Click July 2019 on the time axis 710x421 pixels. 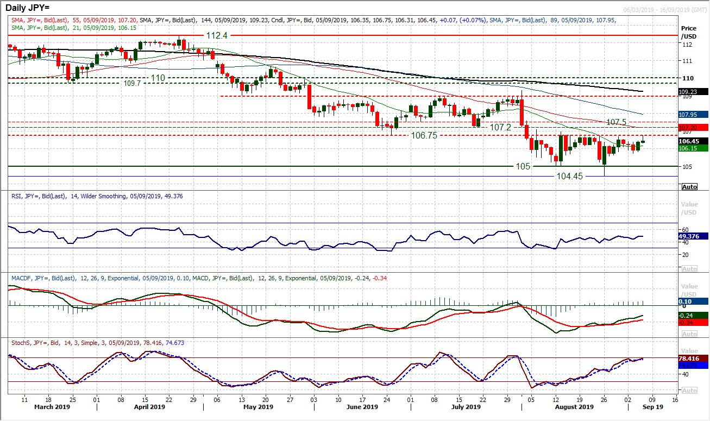click(466, 407)
